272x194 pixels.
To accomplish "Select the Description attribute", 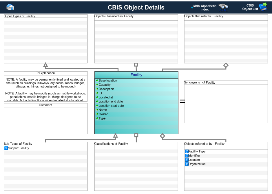I will pyautogui.click(x=106, y=89).
